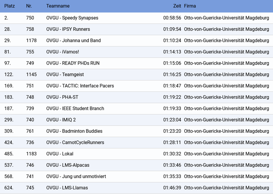Click time 01:16:25
273x194 pixels.
click(172, 74)
